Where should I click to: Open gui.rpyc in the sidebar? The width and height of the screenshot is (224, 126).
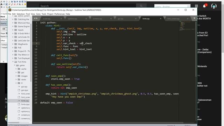click(24, 90)
